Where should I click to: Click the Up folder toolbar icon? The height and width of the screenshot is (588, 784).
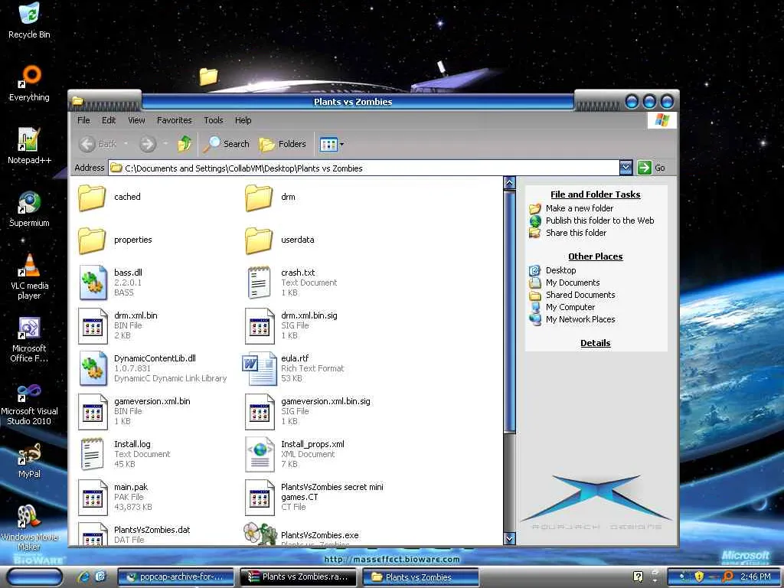[185, 144]
